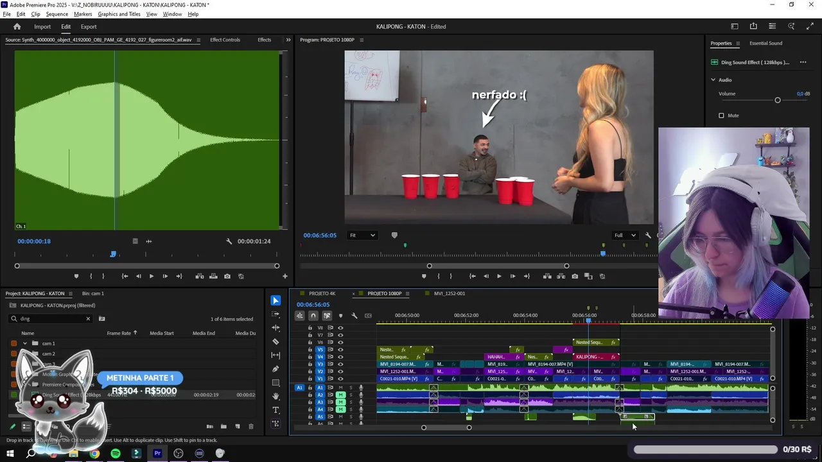822x462 pixels.
Task: Select the Rectangle tool
Action: point(275,382)
